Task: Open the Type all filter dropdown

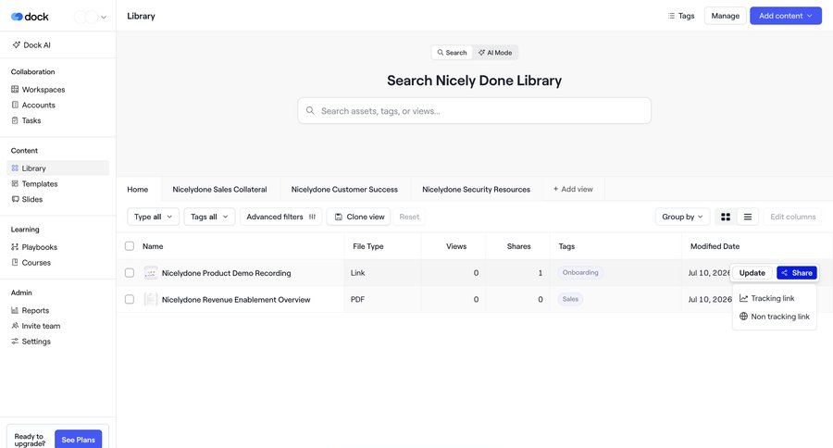Action: click(x=153, y=217)
